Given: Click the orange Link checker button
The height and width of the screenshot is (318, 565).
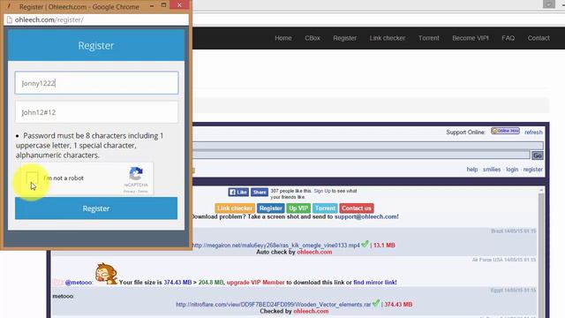Looking at the screenshot, I should point(235,208).
